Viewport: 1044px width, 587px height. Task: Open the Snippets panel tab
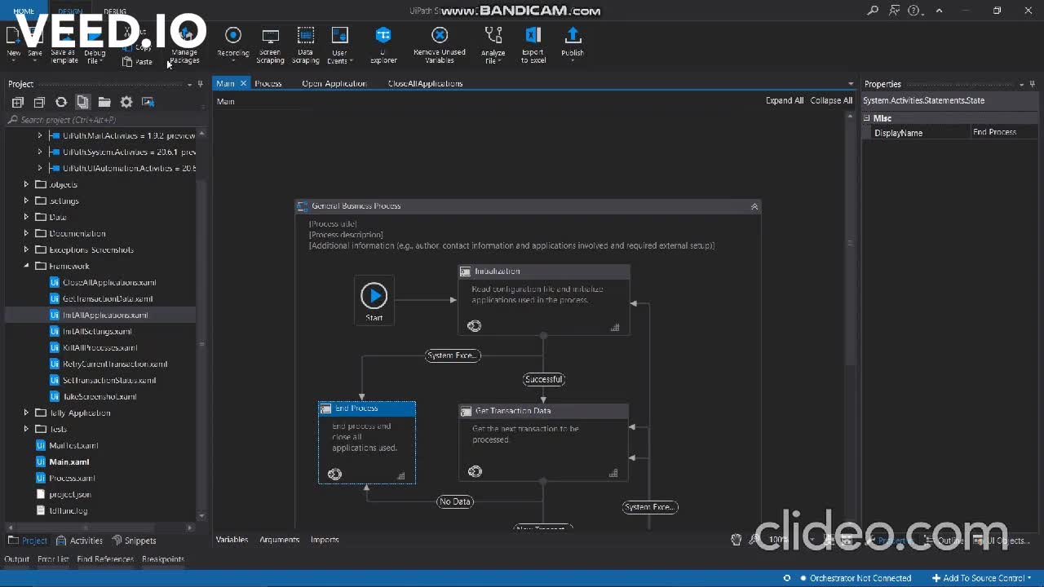pyautogui.click(x=135, y=541)
